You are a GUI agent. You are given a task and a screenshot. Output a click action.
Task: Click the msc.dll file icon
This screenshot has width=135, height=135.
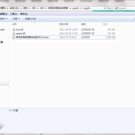(x=14, y=30)
